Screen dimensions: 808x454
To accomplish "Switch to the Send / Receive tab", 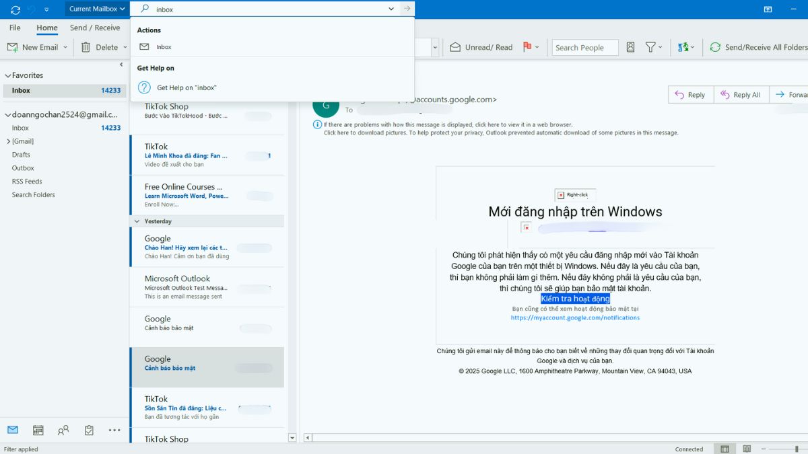I will (95, 28).
